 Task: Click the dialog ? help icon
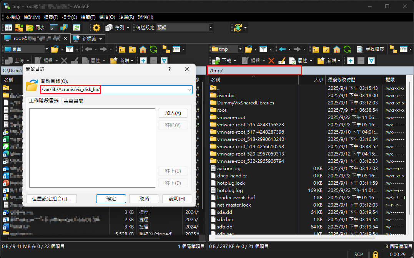point(170,69)
